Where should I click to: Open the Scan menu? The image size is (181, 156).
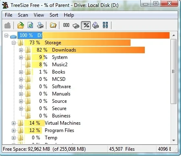(23, 15)
